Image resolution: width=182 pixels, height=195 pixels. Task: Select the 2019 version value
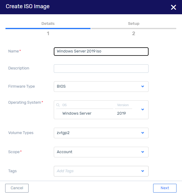click(121, 113)
